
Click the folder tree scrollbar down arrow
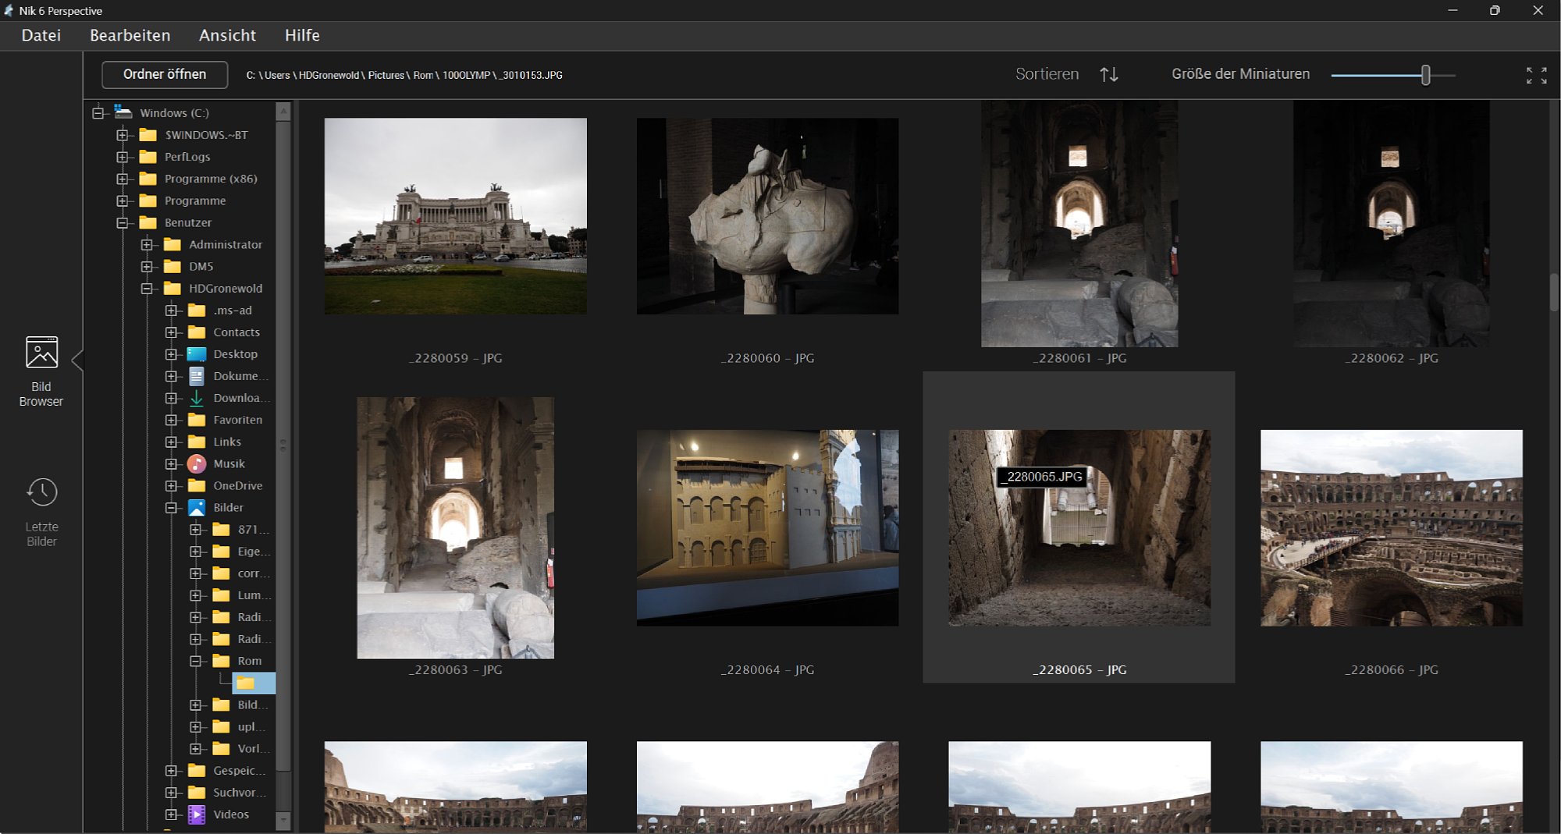pyautogui.click(x=283, y=821)
